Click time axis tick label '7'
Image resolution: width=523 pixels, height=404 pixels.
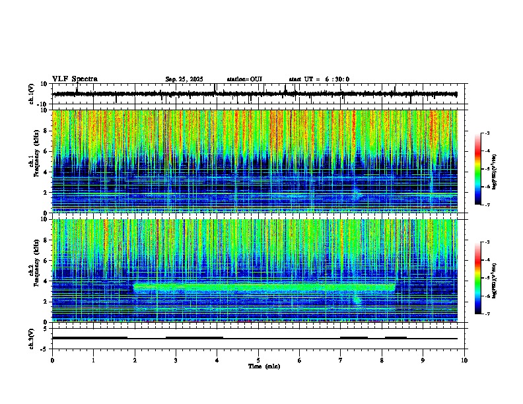pos(341,360)
